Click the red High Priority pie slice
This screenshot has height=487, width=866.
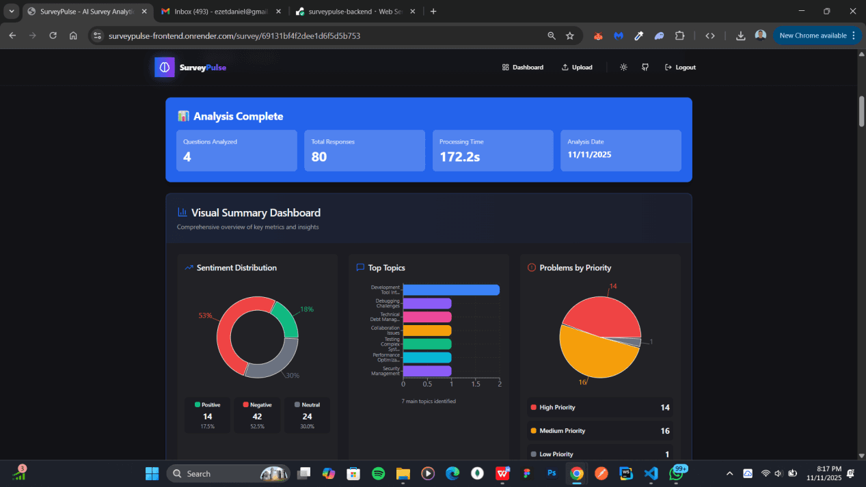click(x=605, y=314)
